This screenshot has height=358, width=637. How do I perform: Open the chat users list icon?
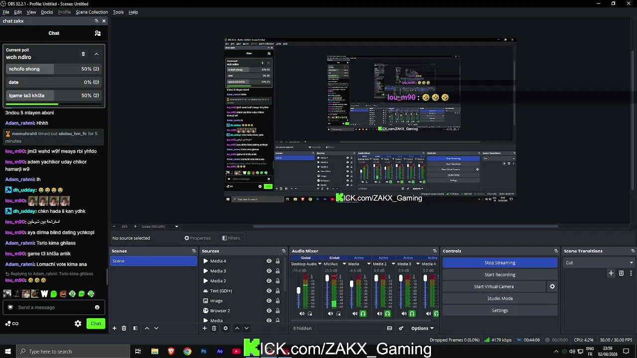point(98,33)
